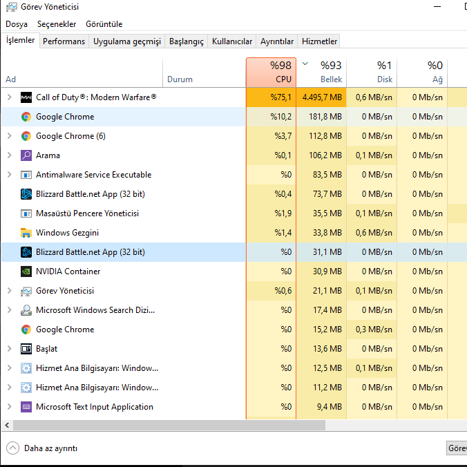Expand Microsoft Windows Search Dizi row
This screenshot has width=467, height=467.
click(10, 310)
